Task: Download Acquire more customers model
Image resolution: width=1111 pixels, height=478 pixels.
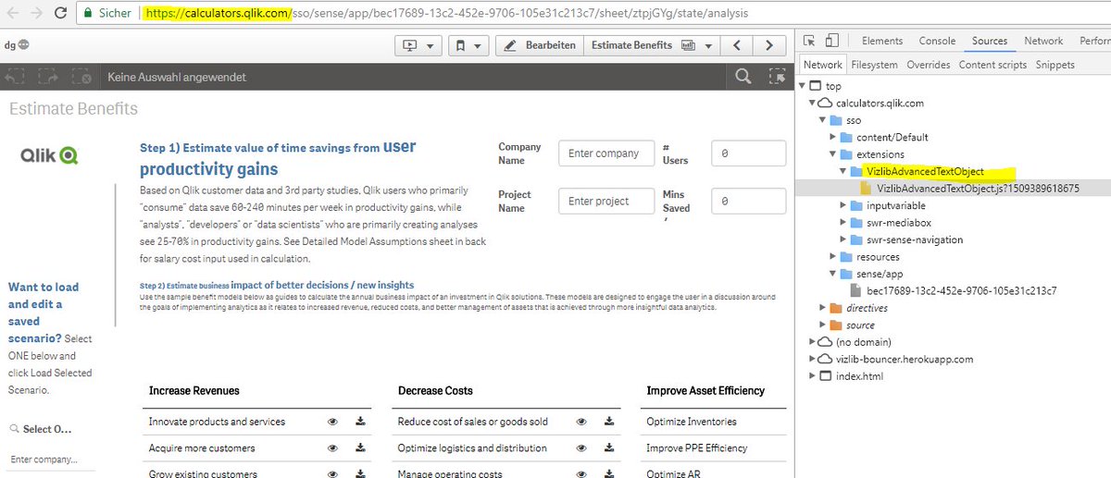Action: [x=360, y=448]
